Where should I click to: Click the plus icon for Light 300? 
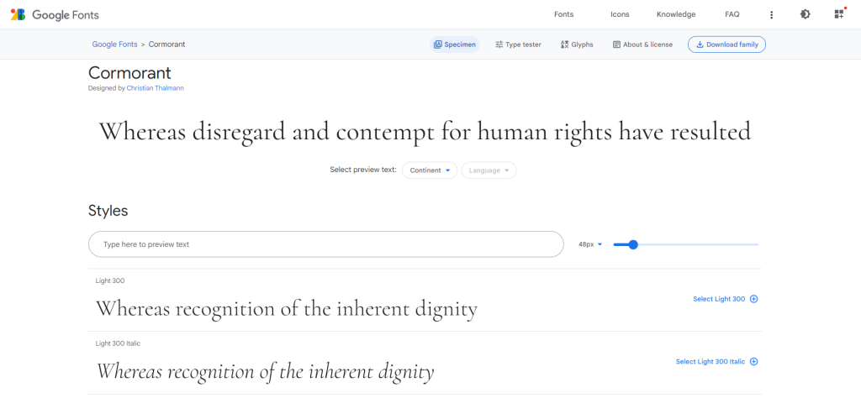pos(754,299)
